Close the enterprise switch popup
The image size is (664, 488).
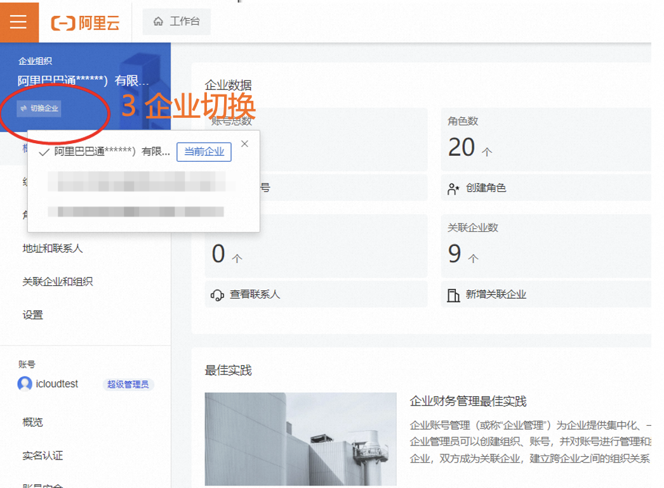(244, 144)
